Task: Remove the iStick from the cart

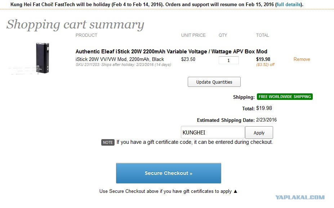Action: pyautogui.click(x=302, y=59)
